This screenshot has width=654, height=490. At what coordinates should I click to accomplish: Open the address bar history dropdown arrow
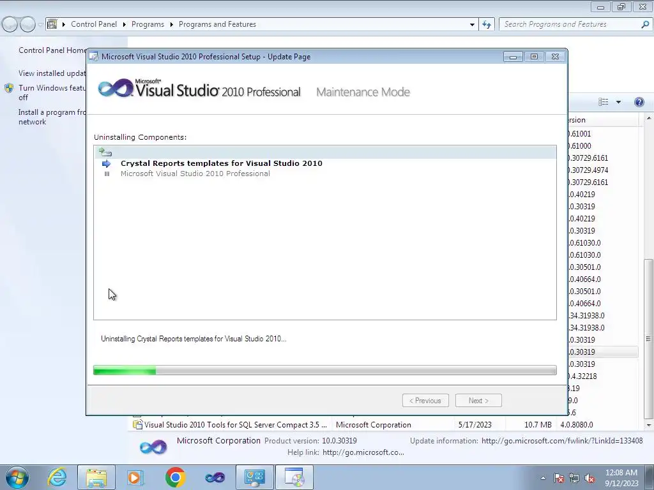click(472, 25)
